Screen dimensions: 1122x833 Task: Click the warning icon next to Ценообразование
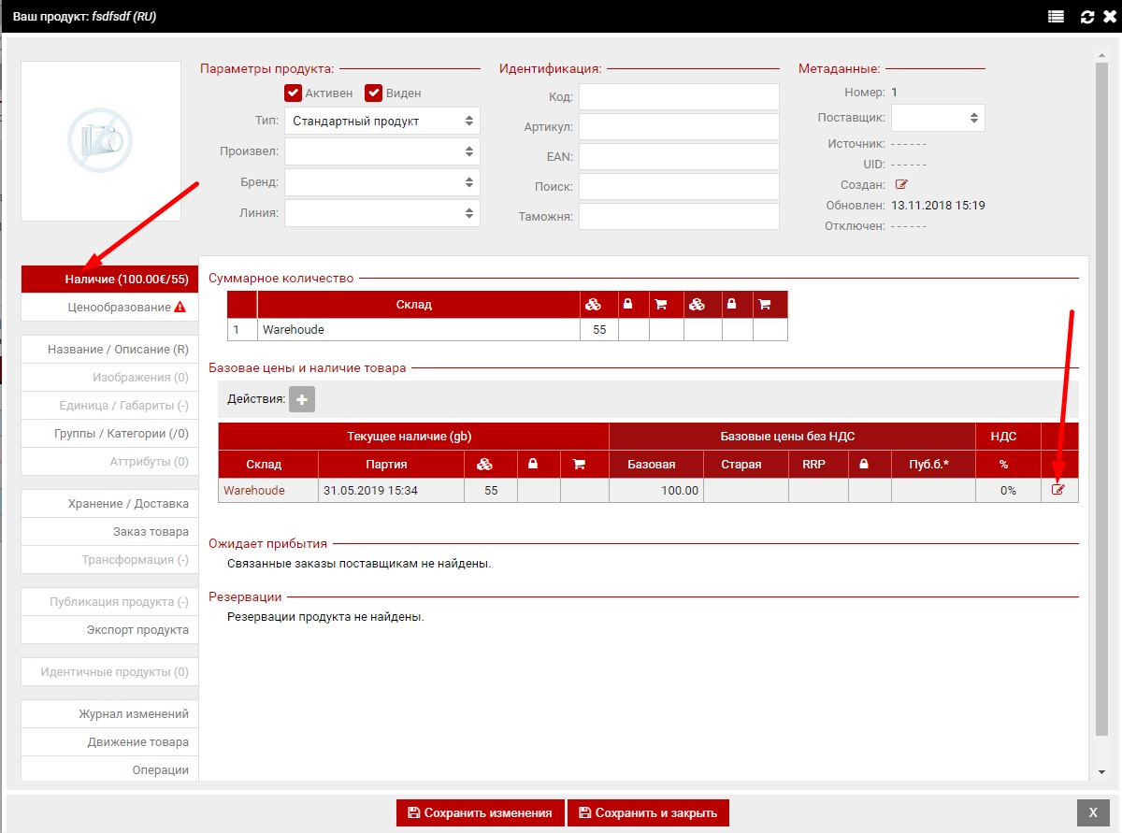click(x=180, y=307)
